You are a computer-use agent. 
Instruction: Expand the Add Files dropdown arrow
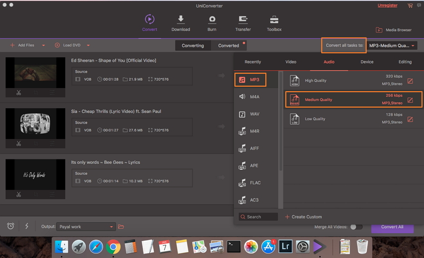(x=43, y=45)
